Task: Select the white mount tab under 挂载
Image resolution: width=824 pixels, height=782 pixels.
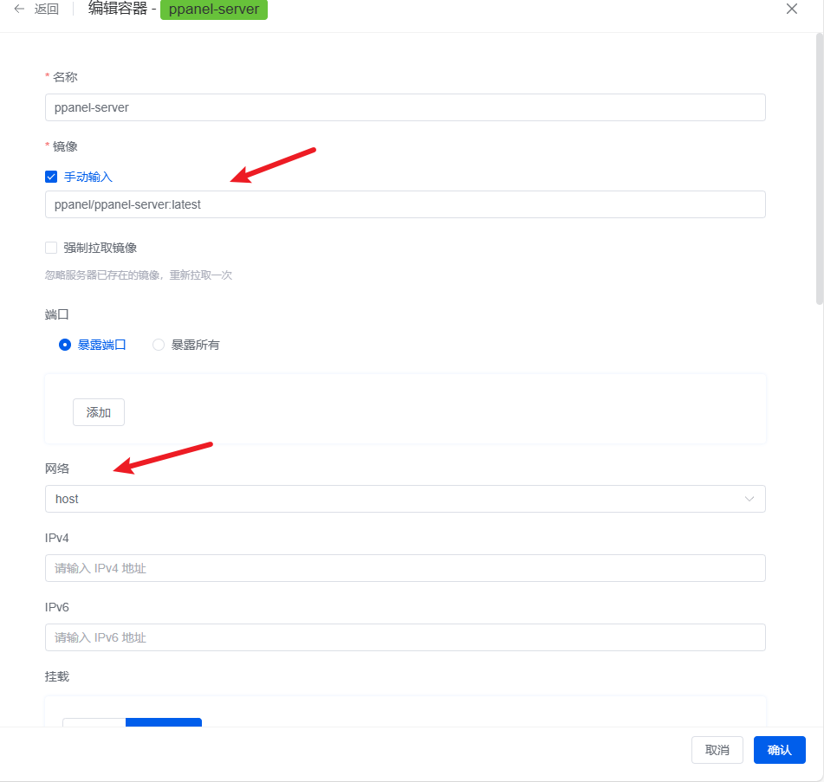Action: click(94, 723)
